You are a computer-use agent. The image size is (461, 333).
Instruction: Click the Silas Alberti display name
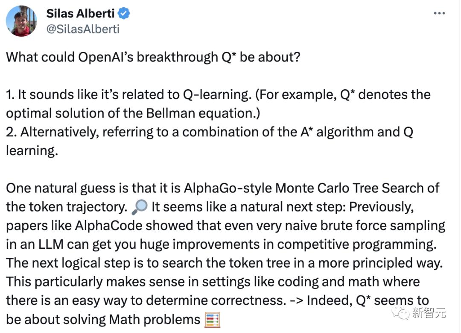(80, 14)
